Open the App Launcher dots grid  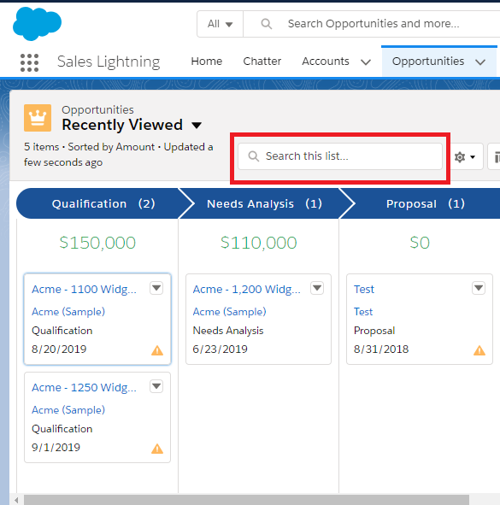(x=29, y=62)
